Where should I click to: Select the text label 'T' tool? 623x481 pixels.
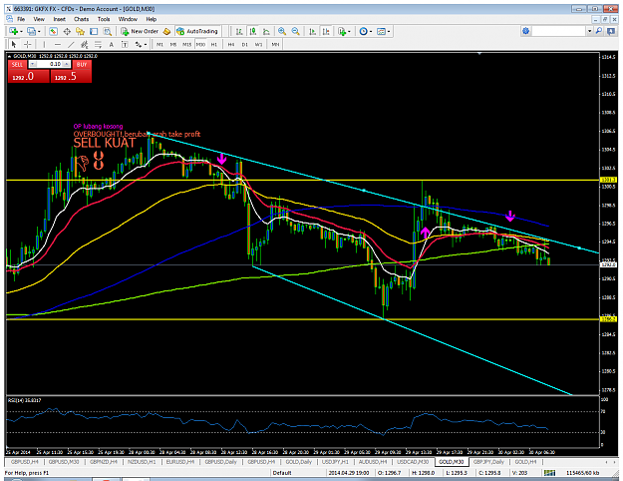[x=125, y=44]
